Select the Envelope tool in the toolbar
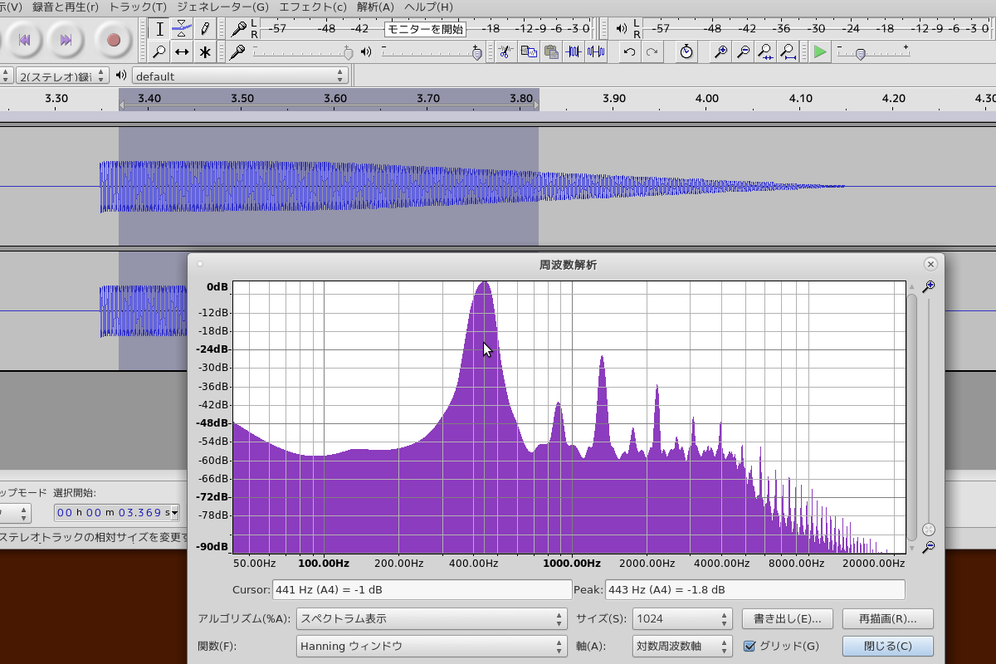Screen dimensions: 996x664 (182, 28)
